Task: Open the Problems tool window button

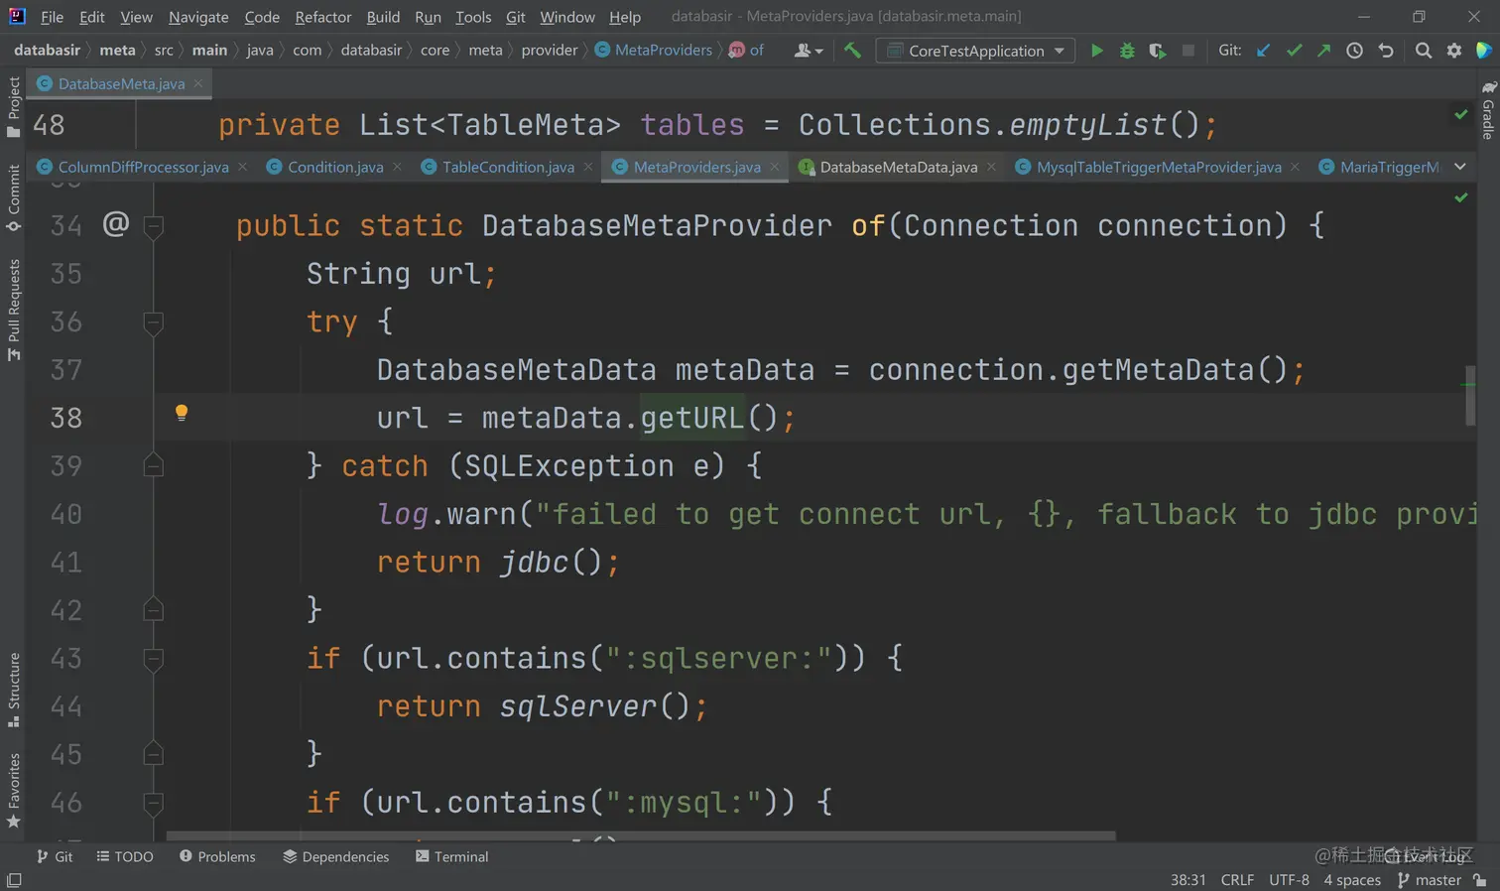Action: [217, 856]
